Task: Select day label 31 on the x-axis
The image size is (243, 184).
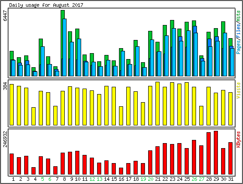Action: pos(231,179)
